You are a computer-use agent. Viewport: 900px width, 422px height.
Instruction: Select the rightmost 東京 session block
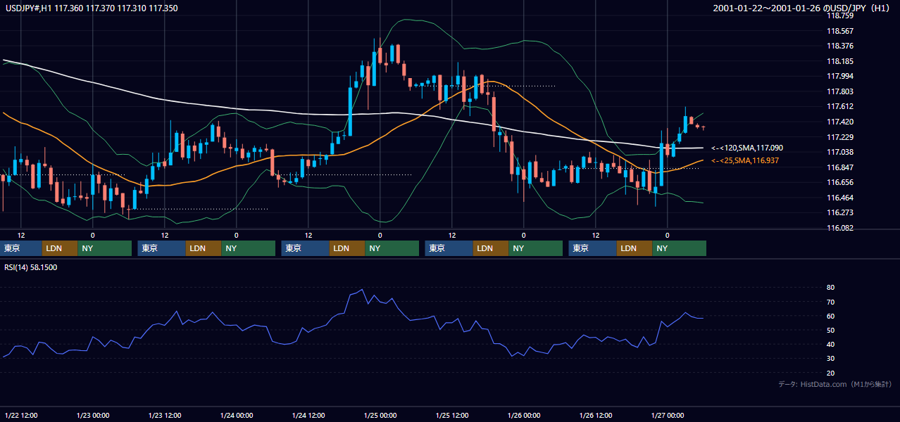coord(592,248)
